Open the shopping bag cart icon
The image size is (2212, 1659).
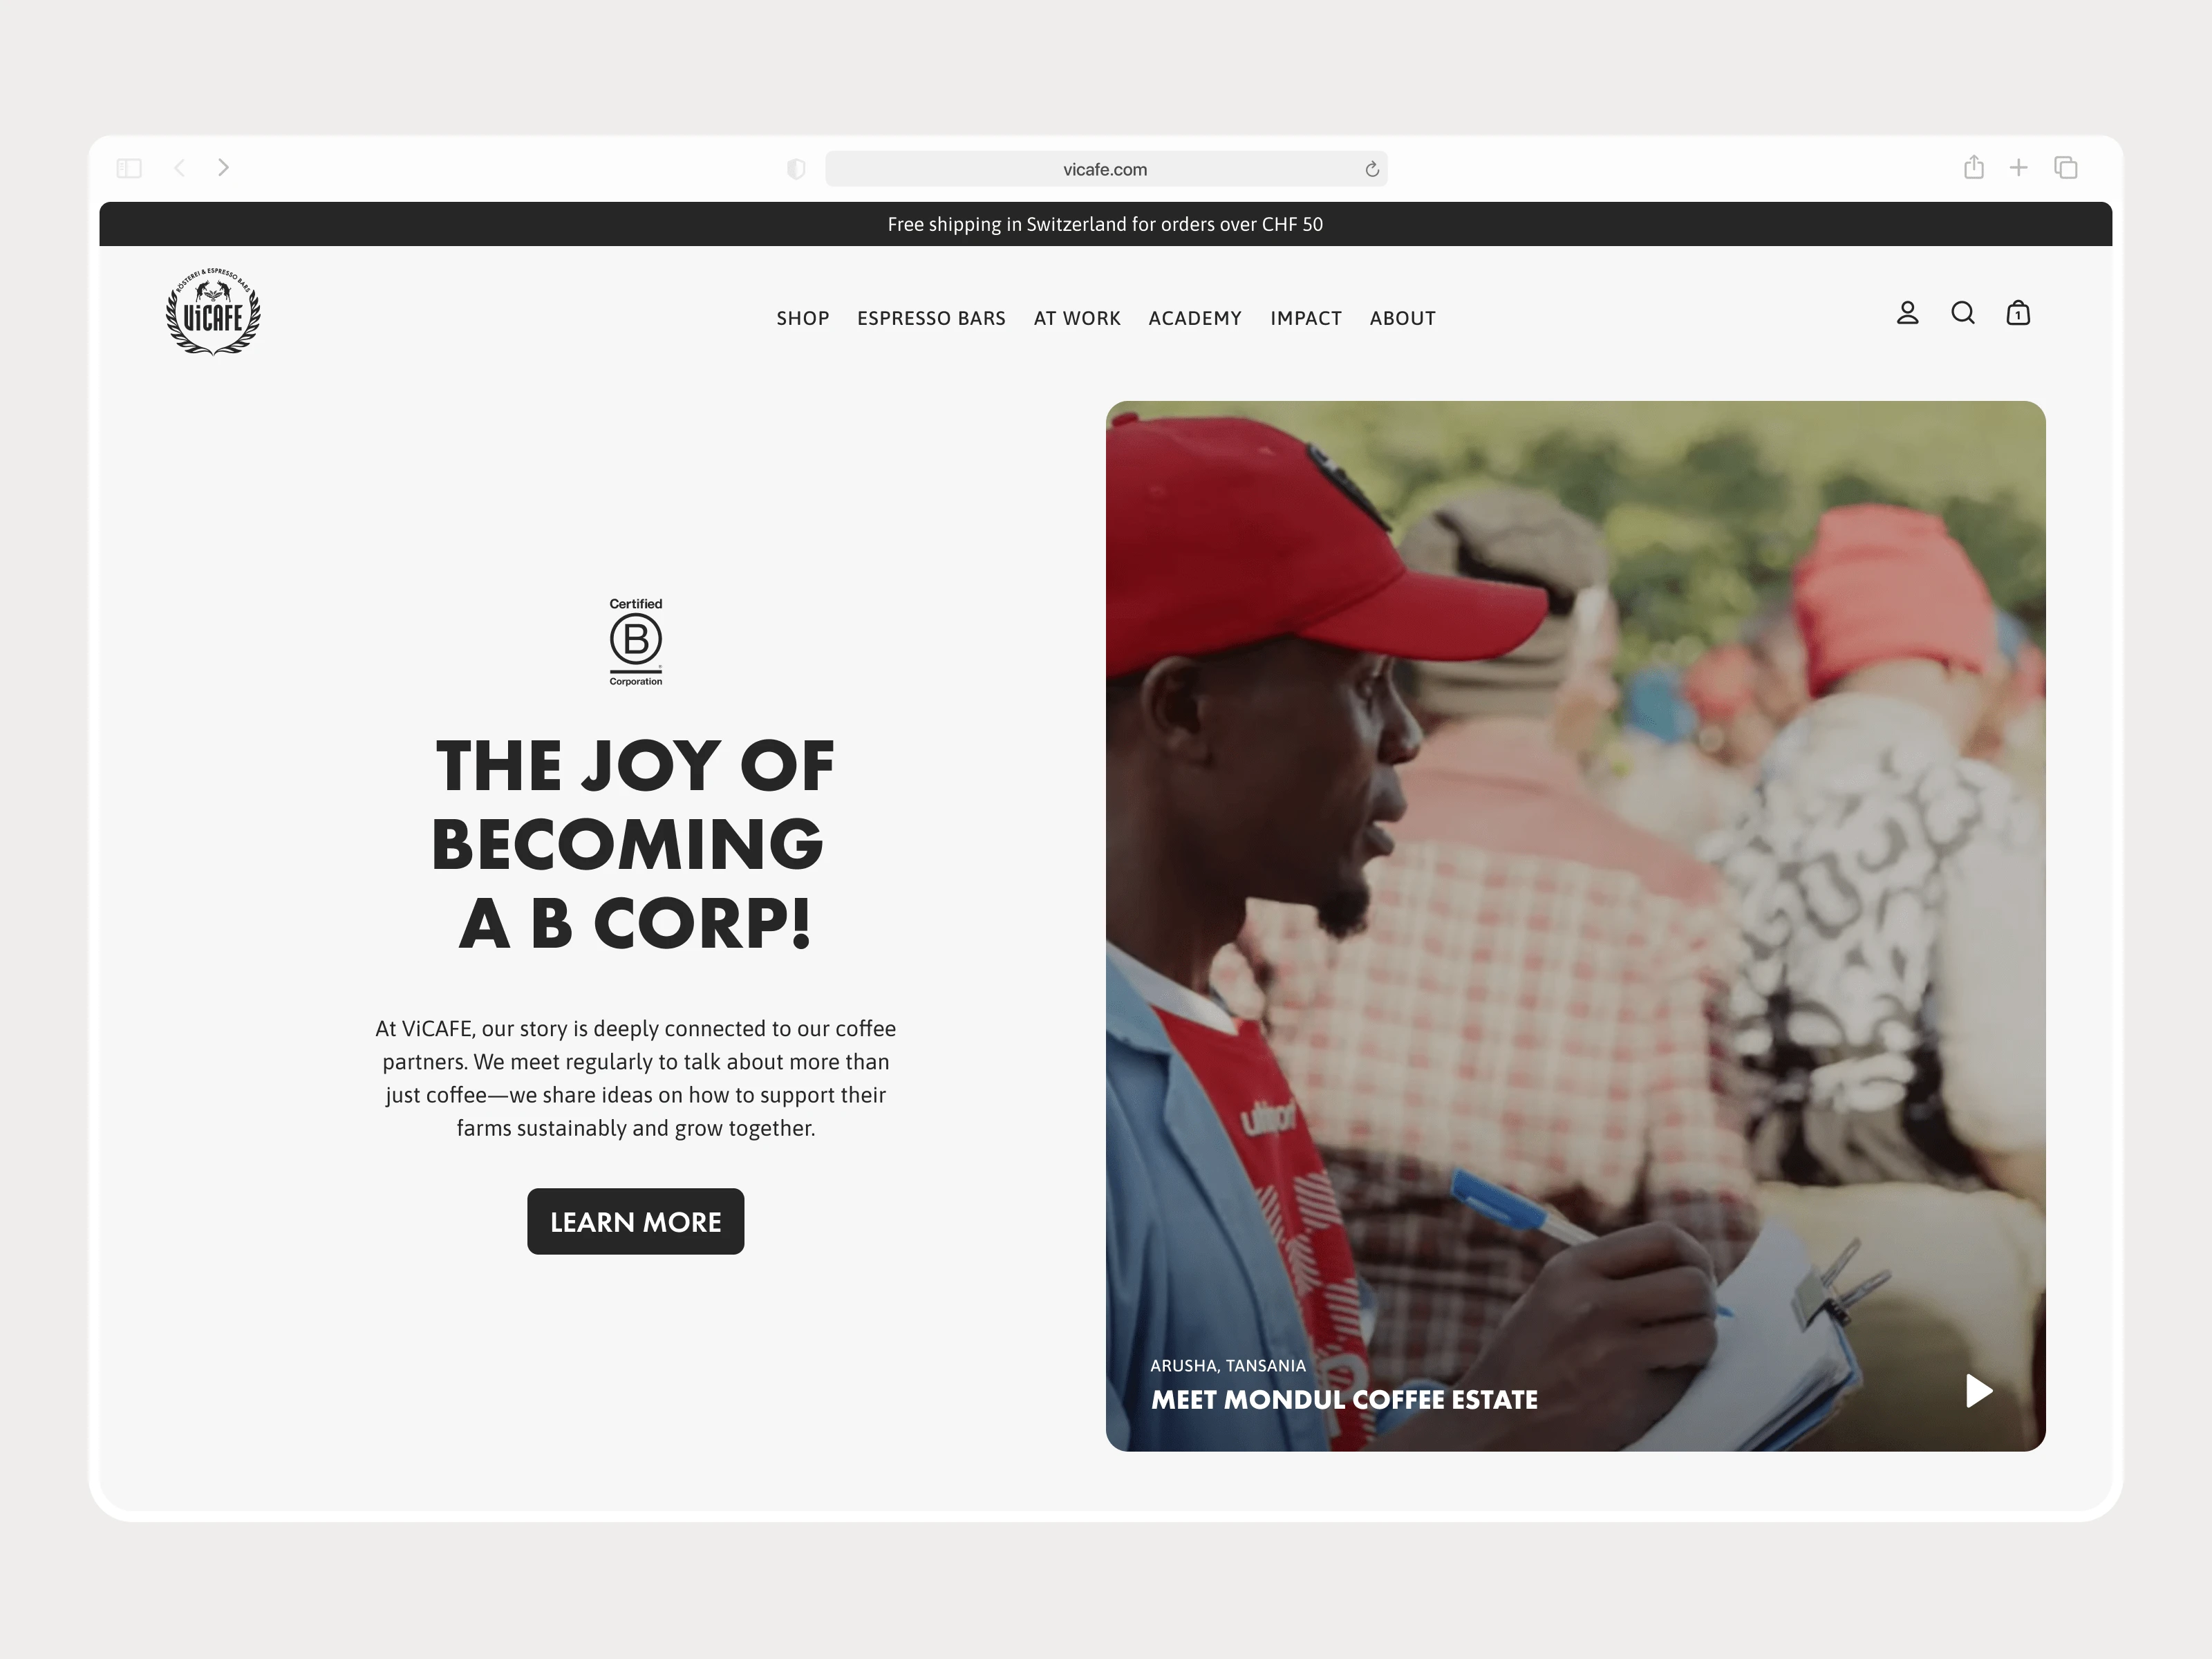click(2018, 313)
